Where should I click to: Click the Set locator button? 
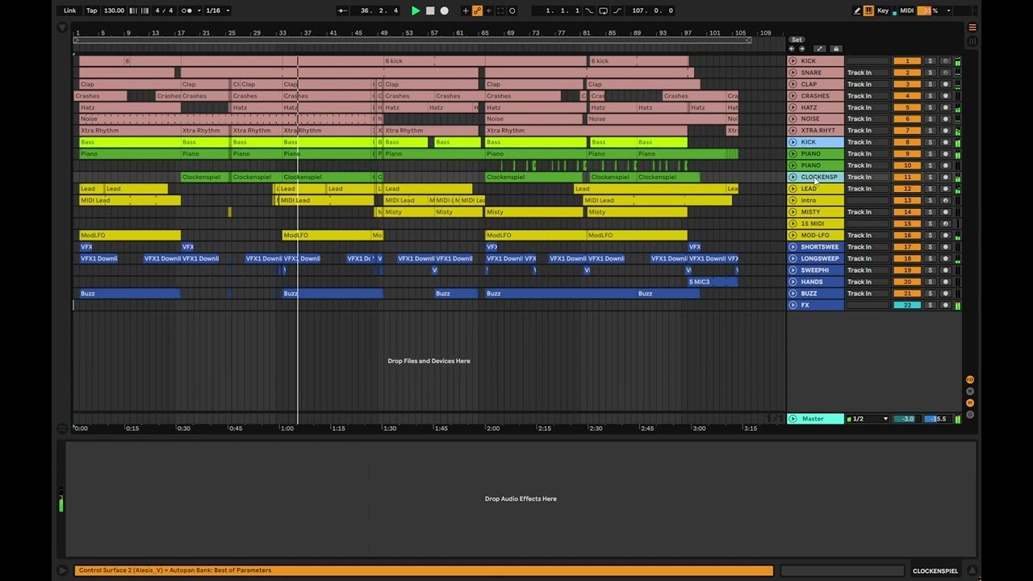[x=797, y=40]
